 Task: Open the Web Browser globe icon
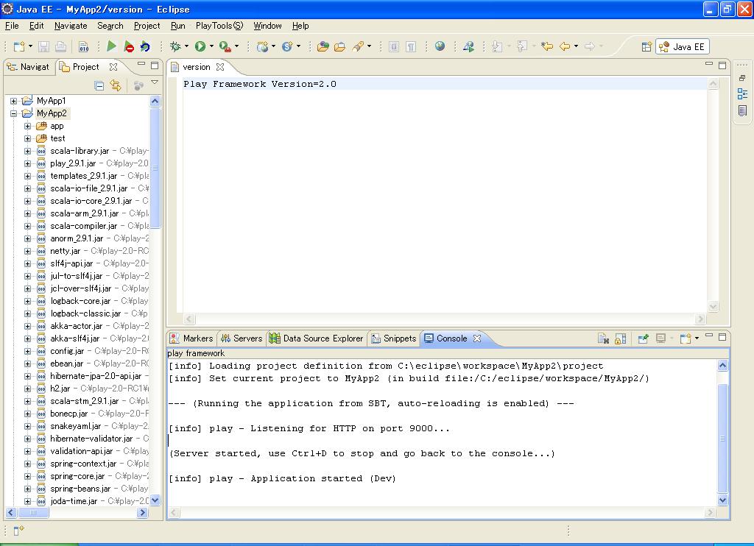[x=440, y=46]
